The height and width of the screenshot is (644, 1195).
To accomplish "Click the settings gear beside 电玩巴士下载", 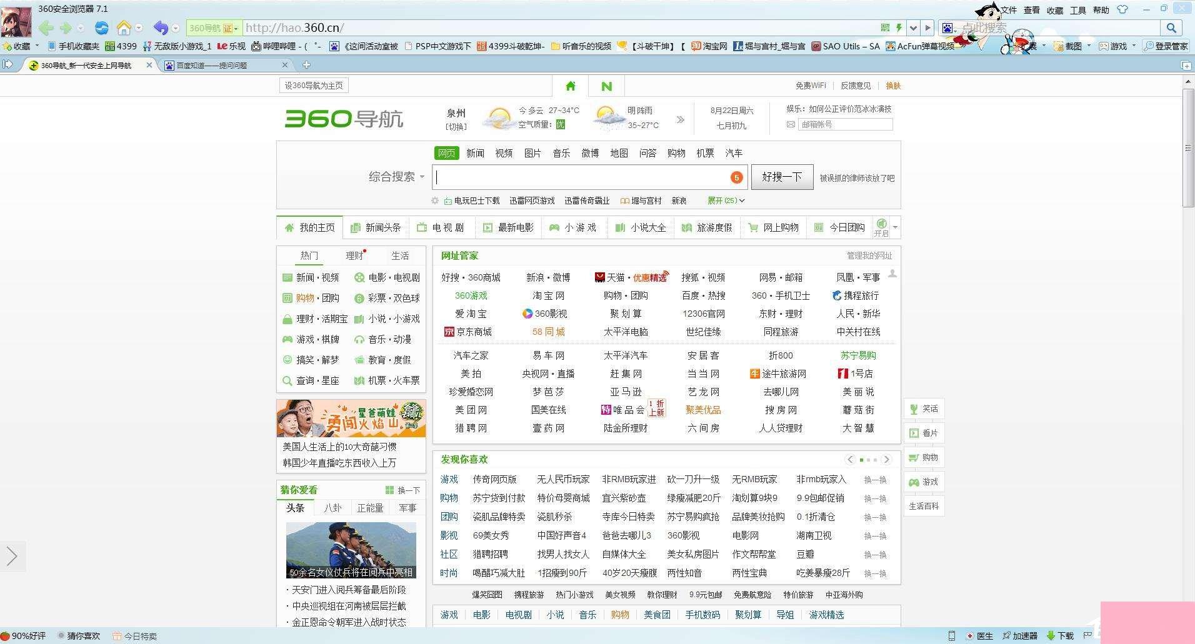I will coord(435,201).
